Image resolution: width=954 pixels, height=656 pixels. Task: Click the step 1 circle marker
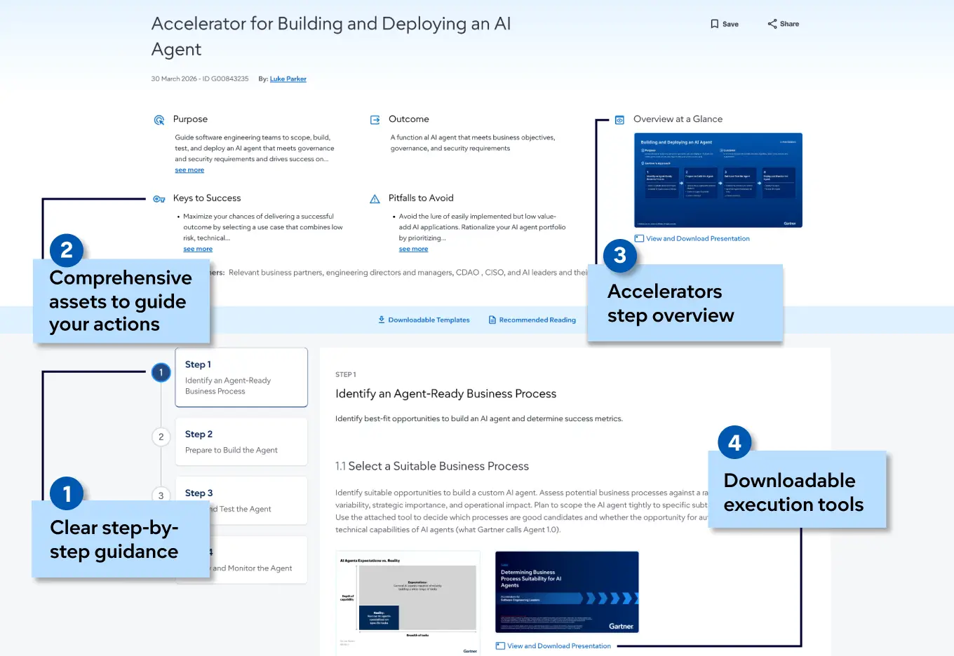[x=161, y=373]
